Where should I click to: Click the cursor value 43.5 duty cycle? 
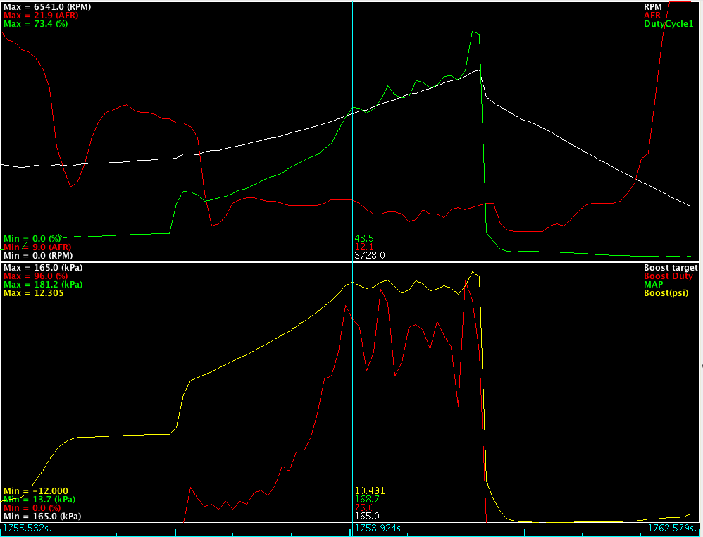(x=364, y=239)
